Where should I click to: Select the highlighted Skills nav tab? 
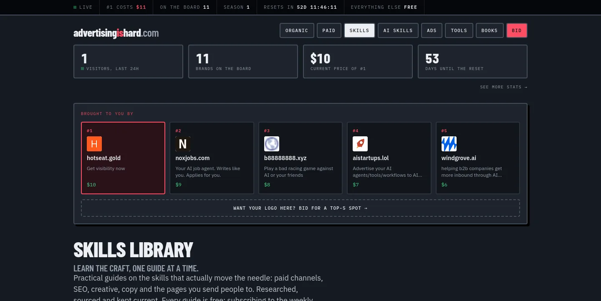[x=359, y=30]
